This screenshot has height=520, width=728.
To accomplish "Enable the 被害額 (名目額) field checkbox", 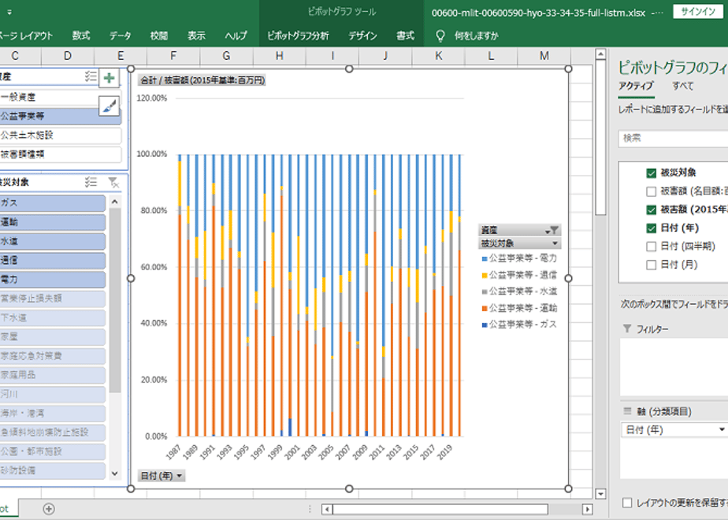I will (651, 191).
